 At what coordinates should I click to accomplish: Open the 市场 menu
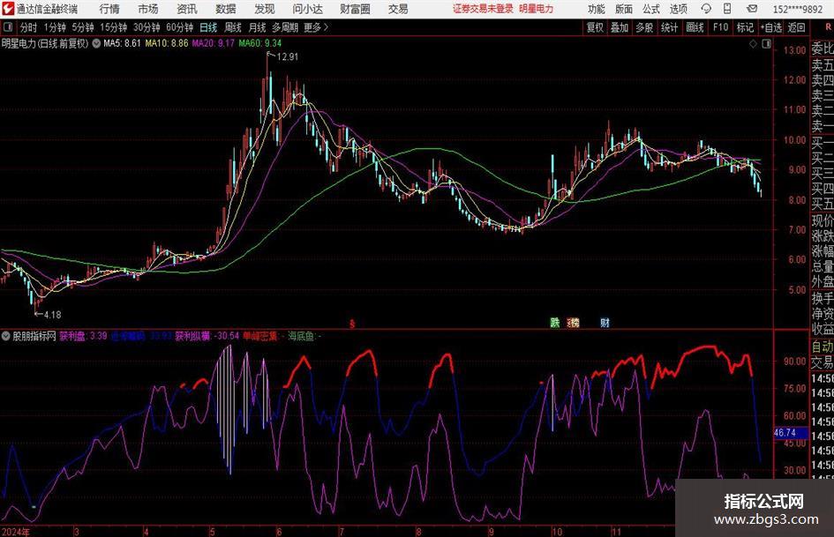click(x=148, y=9)
